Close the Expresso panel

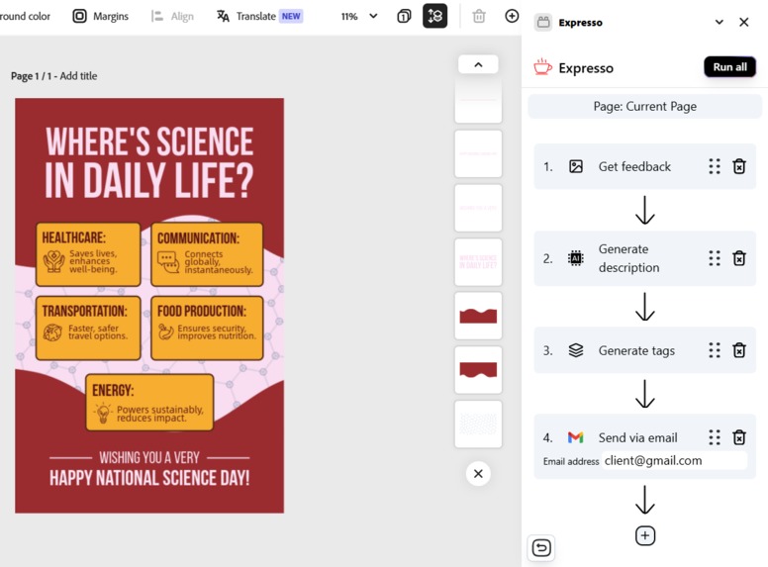coord(744,22)
